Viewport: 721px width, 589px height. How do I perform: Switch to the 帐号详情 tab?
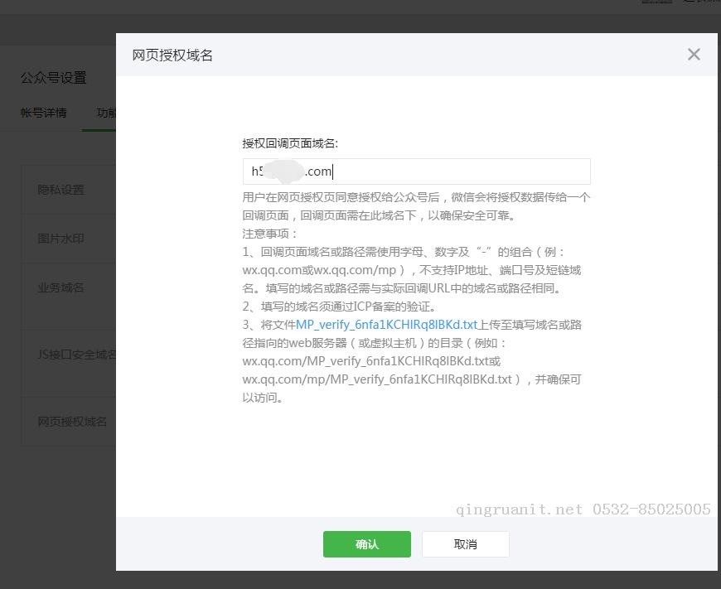44,113
